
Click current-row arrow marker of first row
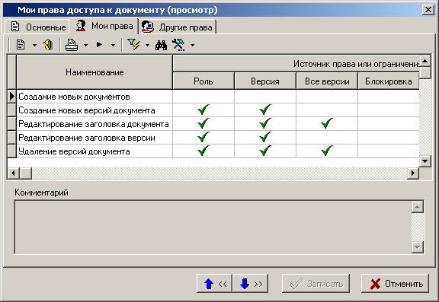point(11,97)
